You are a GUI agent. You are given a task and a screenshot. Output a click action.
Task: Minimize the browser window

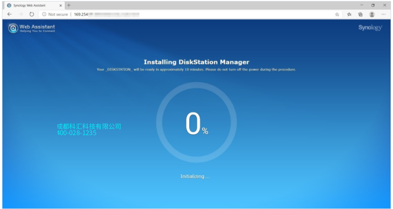362,5
